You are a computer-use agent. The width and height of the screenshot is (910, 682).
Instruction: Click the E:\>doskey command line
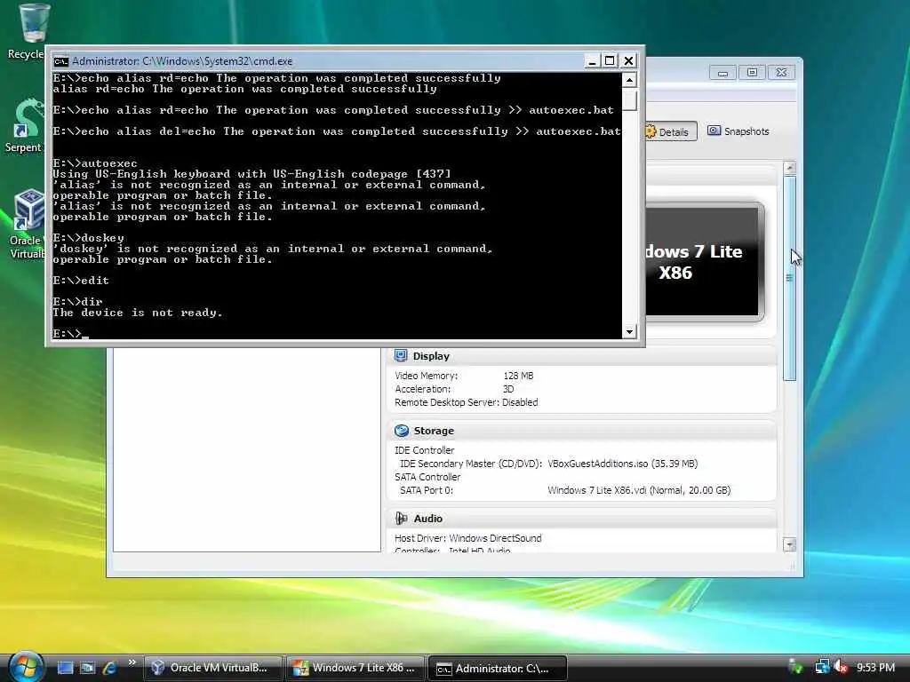click(x=88, y=238)
